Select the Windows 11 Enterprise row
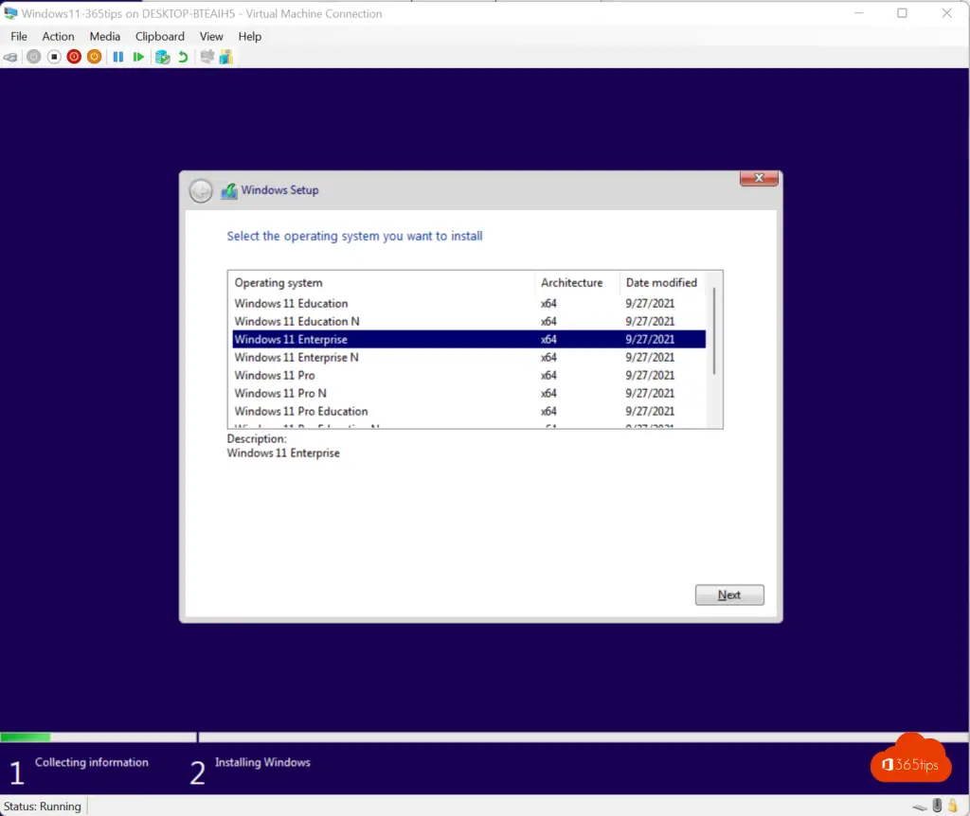 pyautogui.click(x=469, y=340)
